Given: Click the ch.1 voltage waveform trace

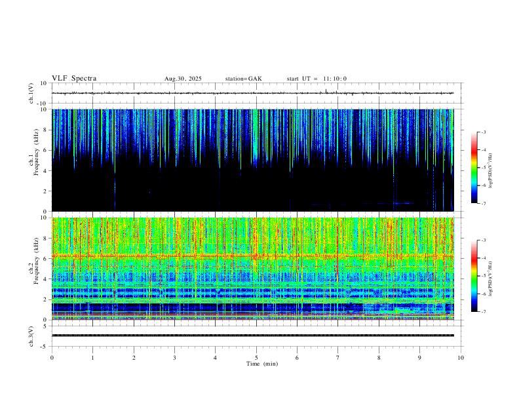Looking at the screenshot, I should click(252, 93).
